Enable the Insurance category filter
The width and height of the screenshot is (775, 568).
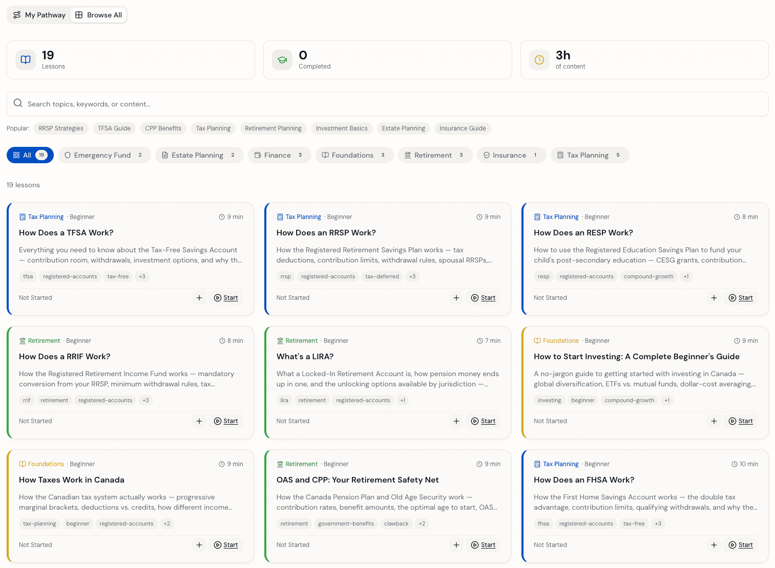point(511,155)
